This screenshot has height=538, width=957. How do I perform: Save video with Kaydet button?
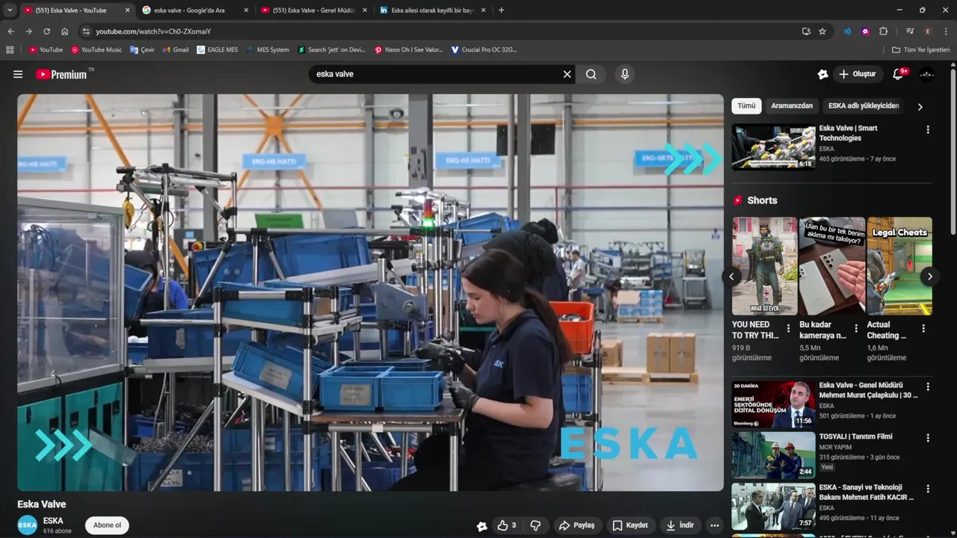[630, 525]
